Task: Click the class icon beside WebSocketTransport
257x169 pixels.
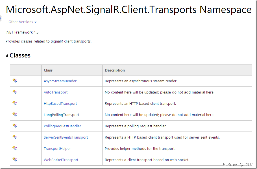Action: 15,159
